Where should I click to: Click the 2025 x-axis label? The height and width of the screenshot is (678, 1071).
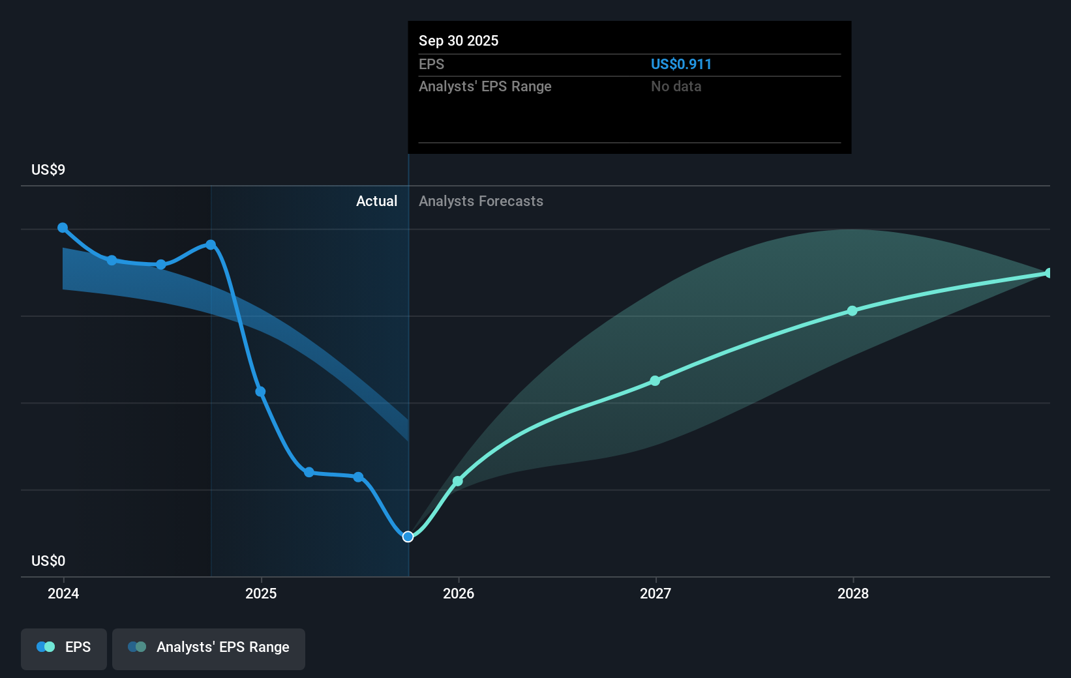261,593
